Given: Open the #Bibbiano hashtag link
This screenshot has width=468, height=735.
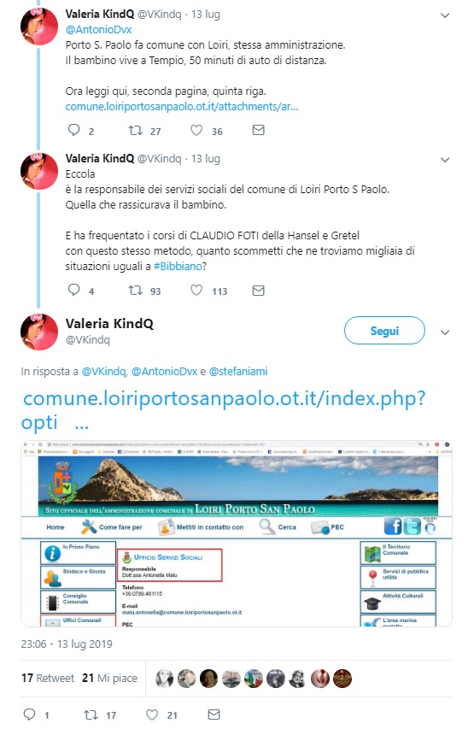Looking at the screenshot, I should tap(178, 267).
